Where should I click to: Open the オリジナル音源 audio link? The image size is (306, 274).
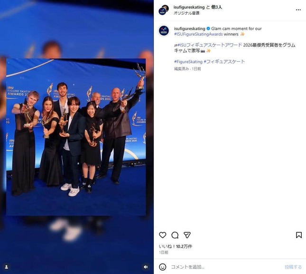[186, 13]
